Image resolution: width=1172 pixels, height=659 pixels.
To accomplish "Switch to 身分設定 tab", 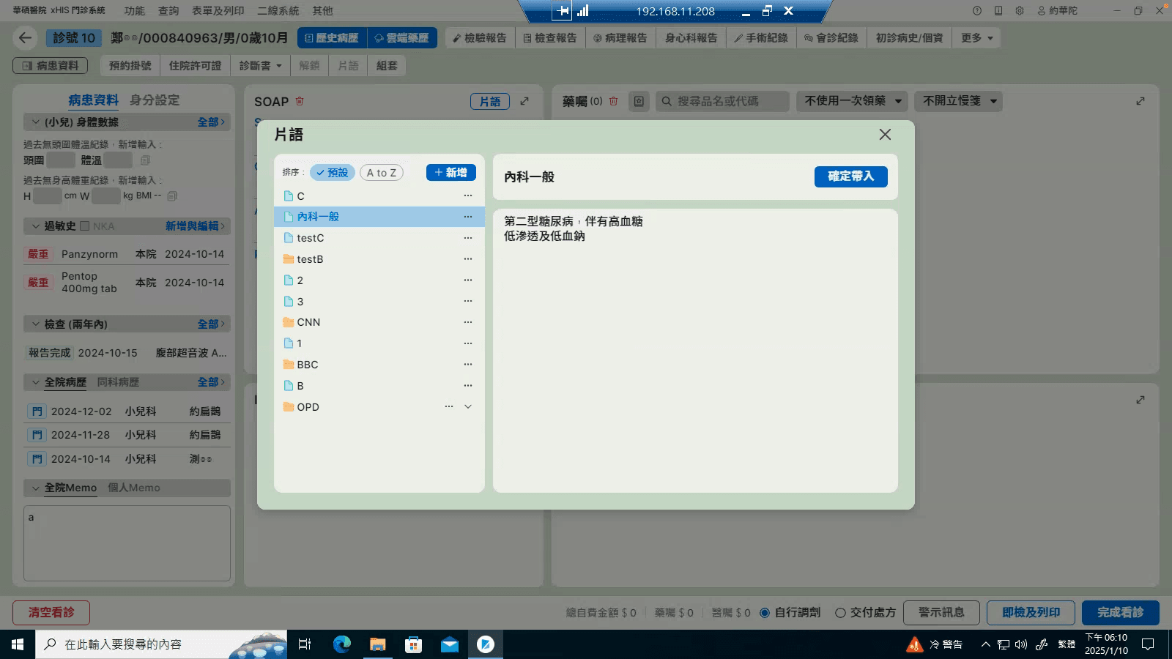I will pos(155,100).
